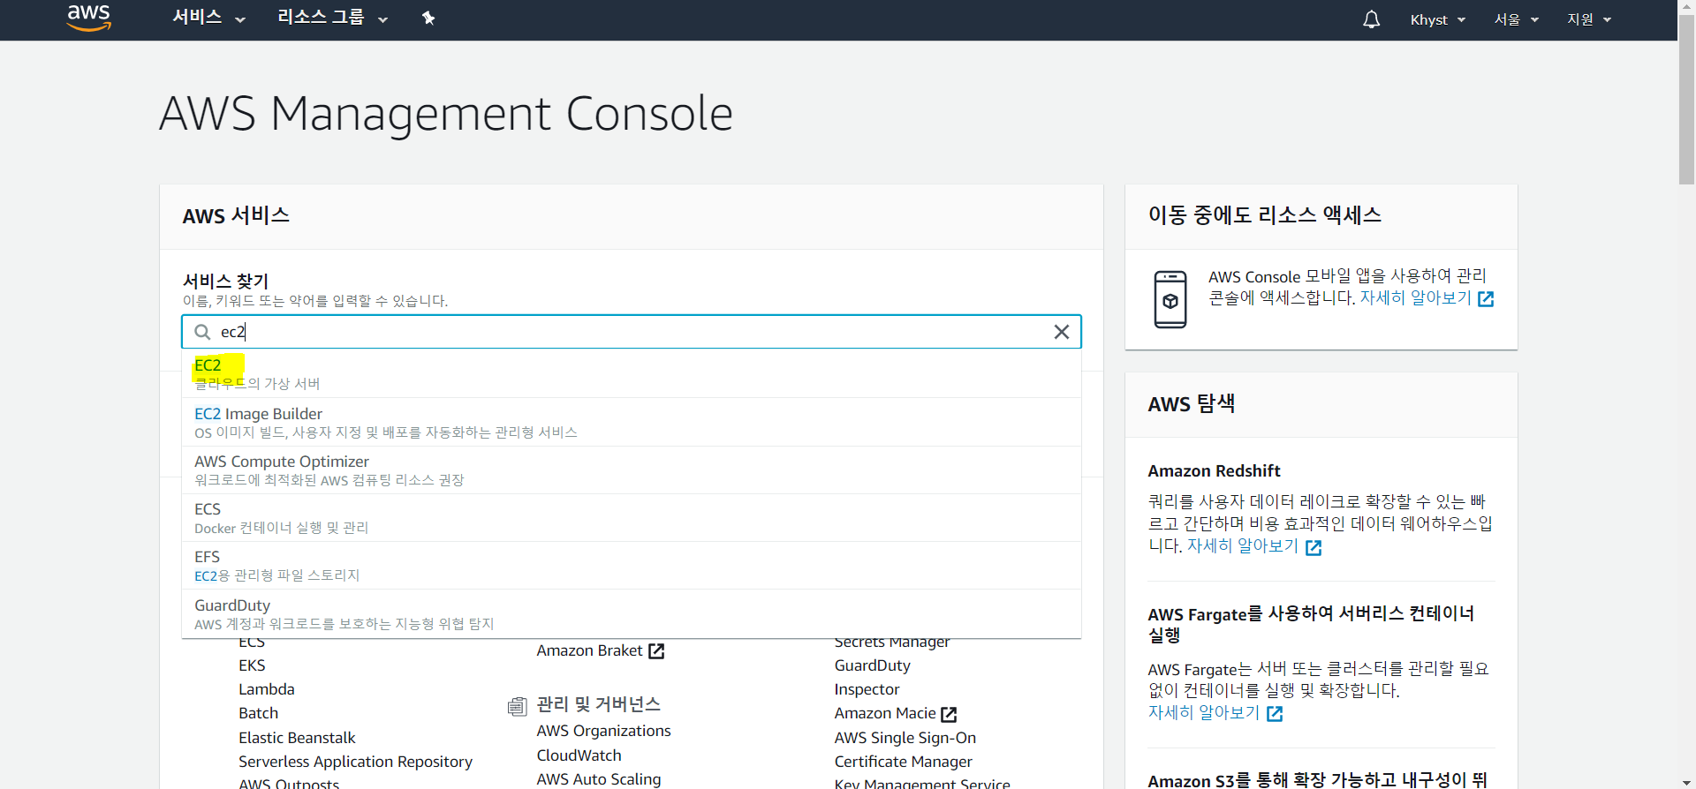
Task: Select EFS search result
Action: 632,565
